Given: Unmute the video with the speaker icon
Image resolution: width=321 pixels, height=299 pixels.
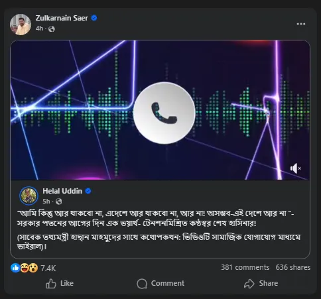Looking at the screenshot, I should [296, 168].
